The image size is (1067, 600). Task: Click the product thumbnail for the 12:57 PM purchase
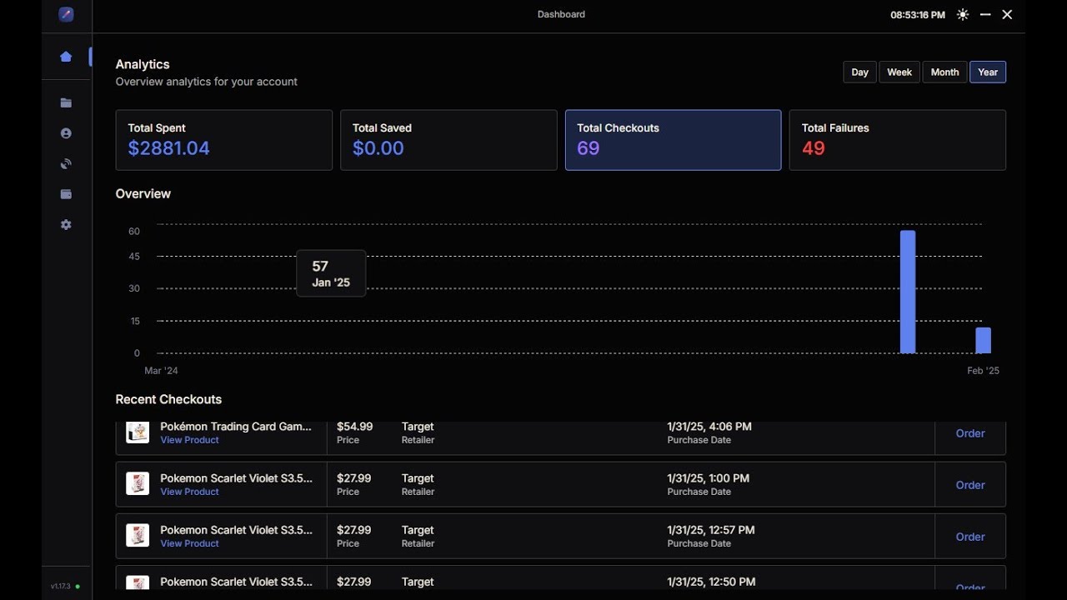138,535
